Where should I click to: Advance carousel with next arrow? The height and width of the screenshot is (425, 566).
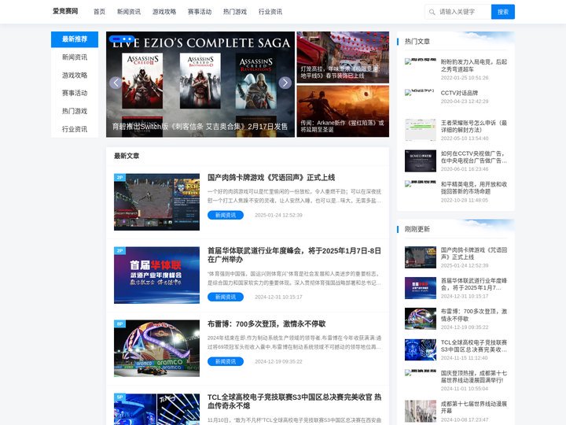(x=285, y=83)
